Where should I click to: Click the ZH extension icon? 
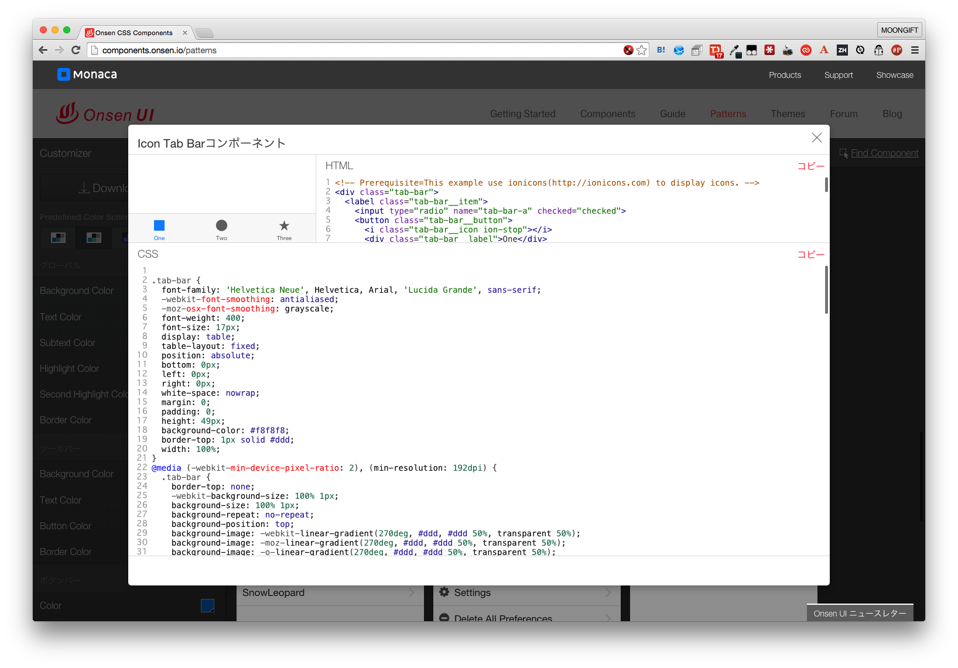click(842, 50)
